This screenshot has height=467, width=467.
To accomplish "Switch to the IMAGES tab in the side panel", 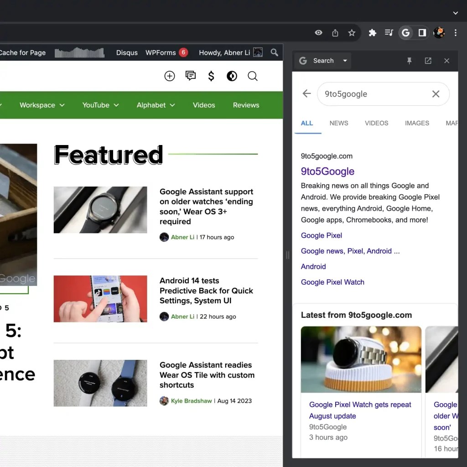I will pyautogui.click(x=417, y=123).
